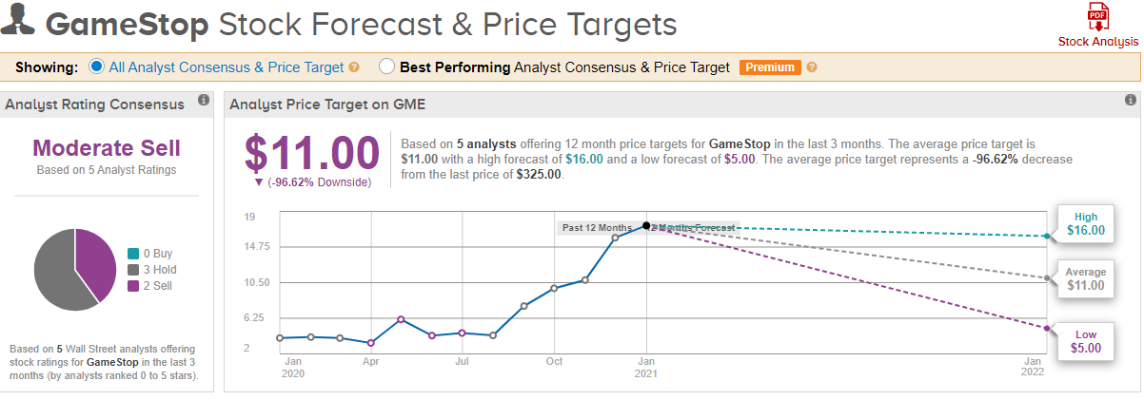Click the Jan 2021 black data point
Image resolution: width=1144 pixels, height=400 pixels.
(646, 225)
